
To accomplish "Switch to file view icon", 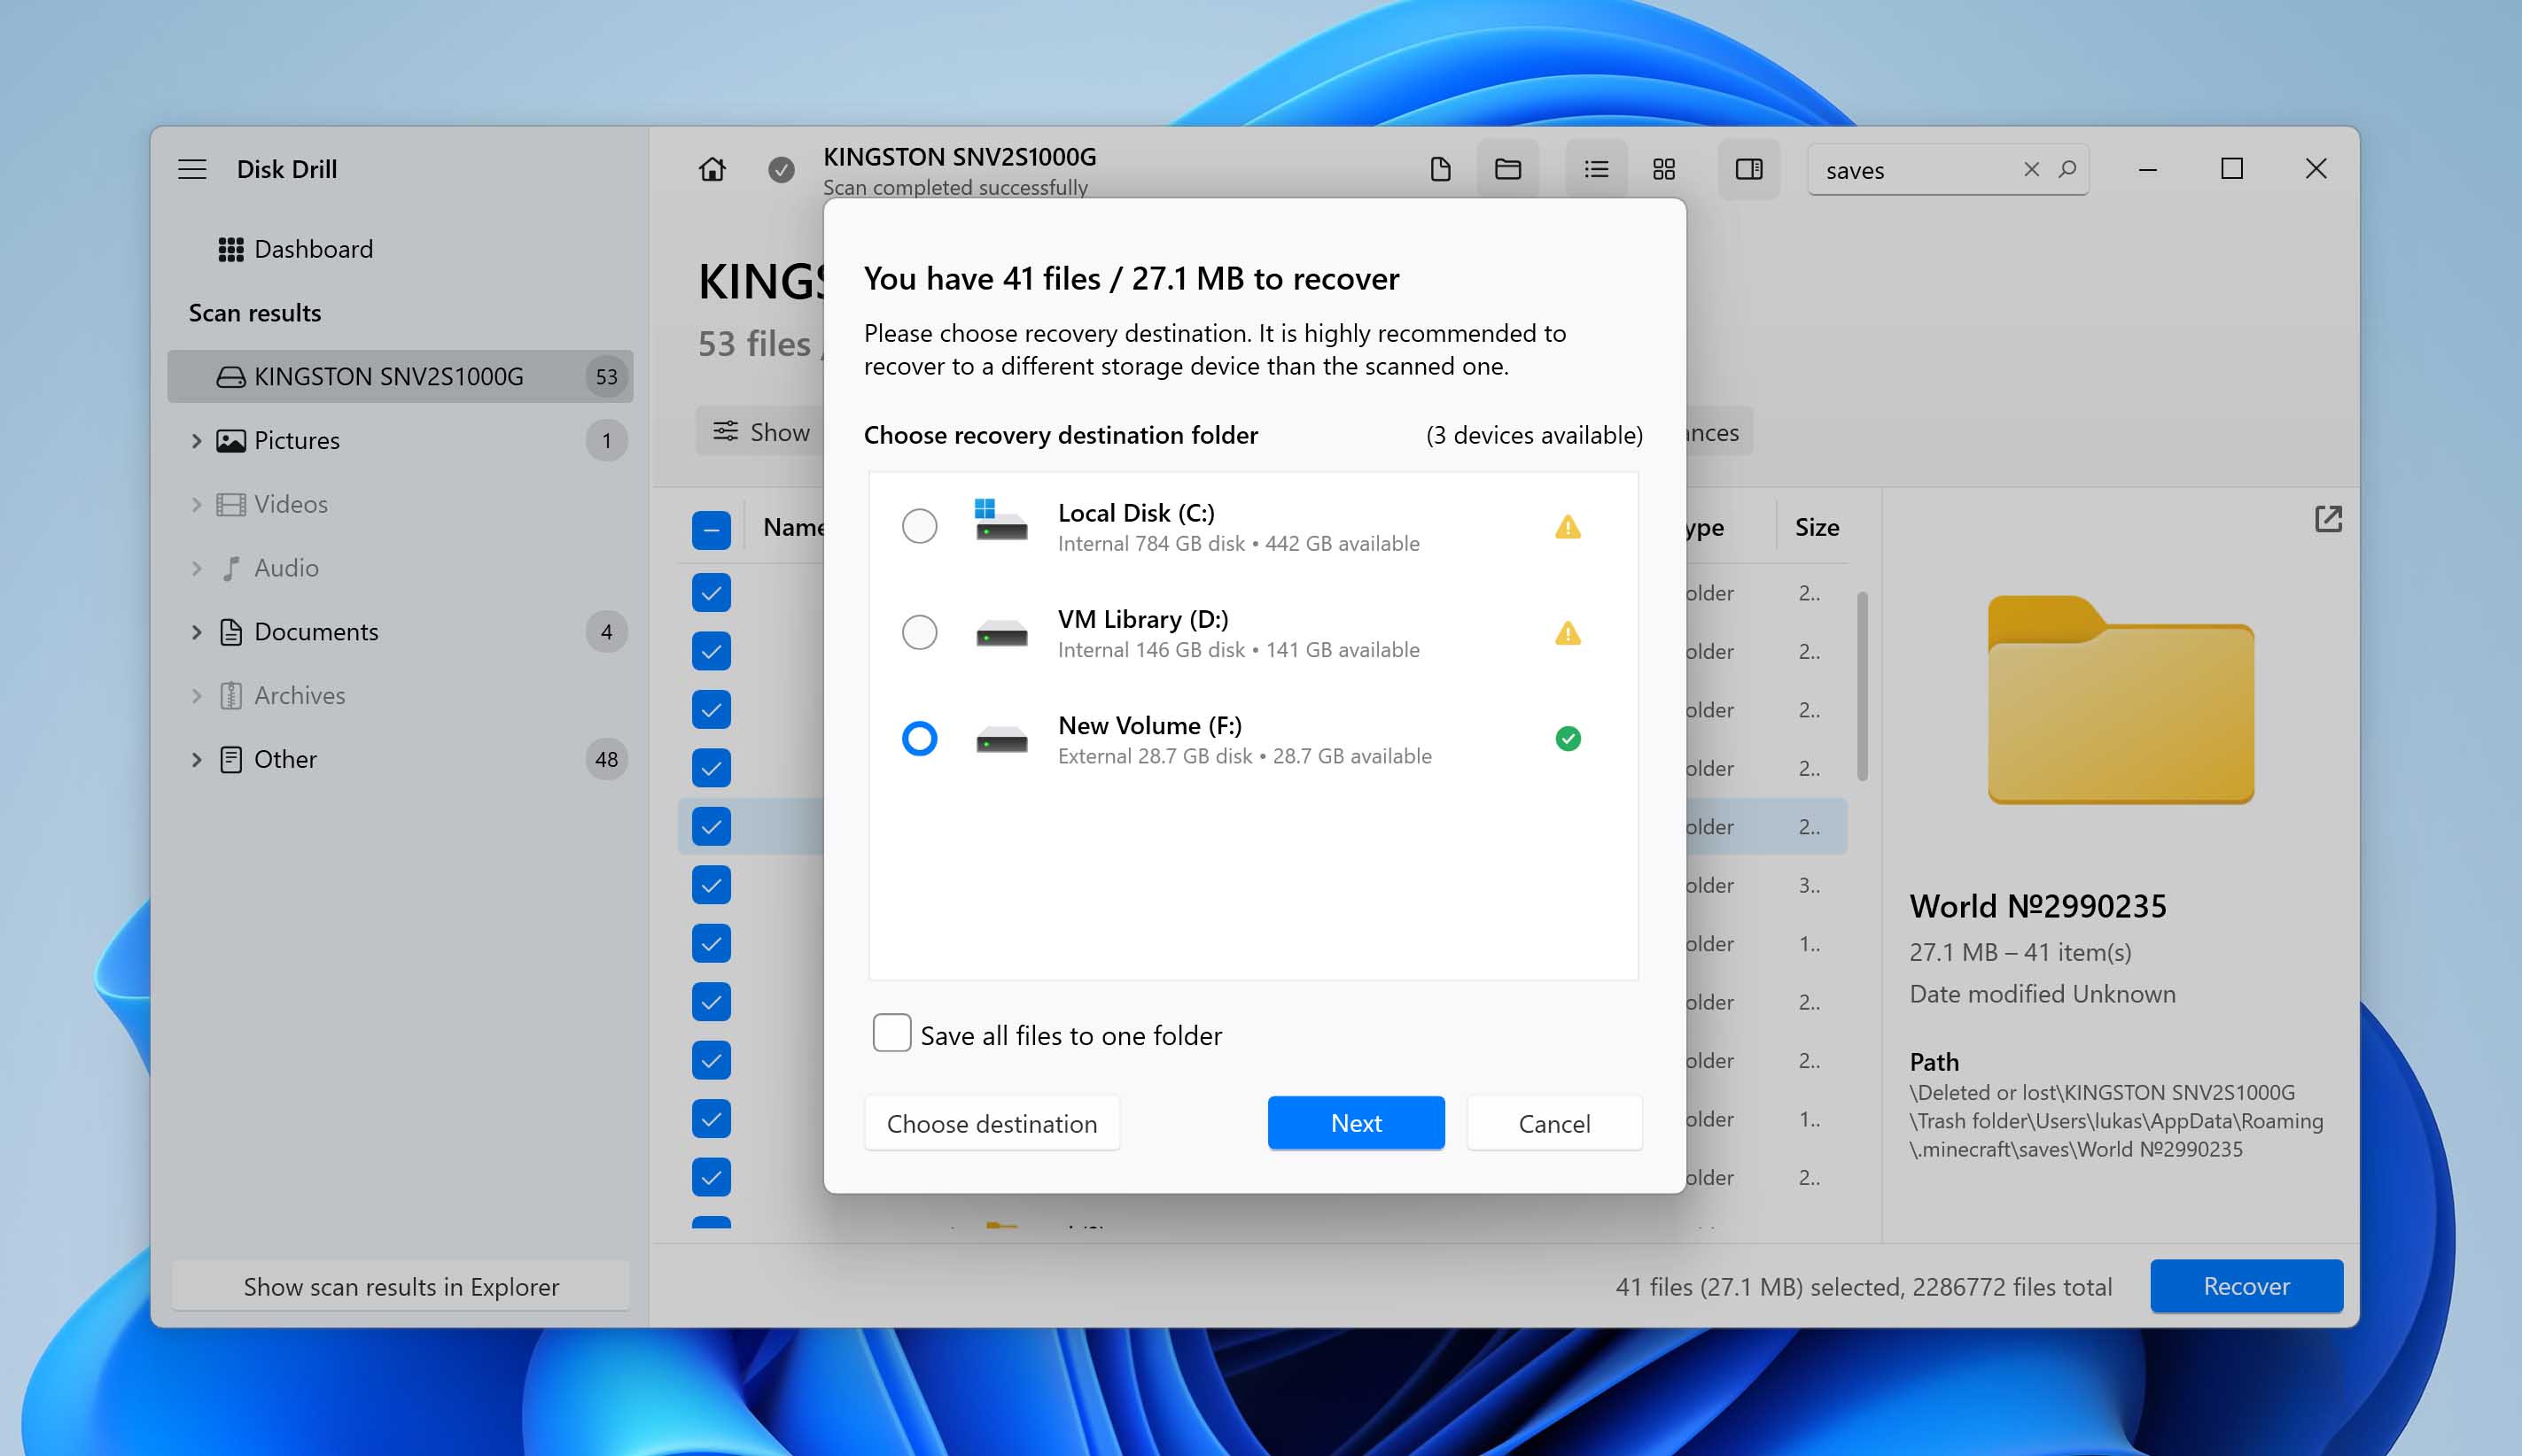I will pyautogui.click(x=1440, y=169).
